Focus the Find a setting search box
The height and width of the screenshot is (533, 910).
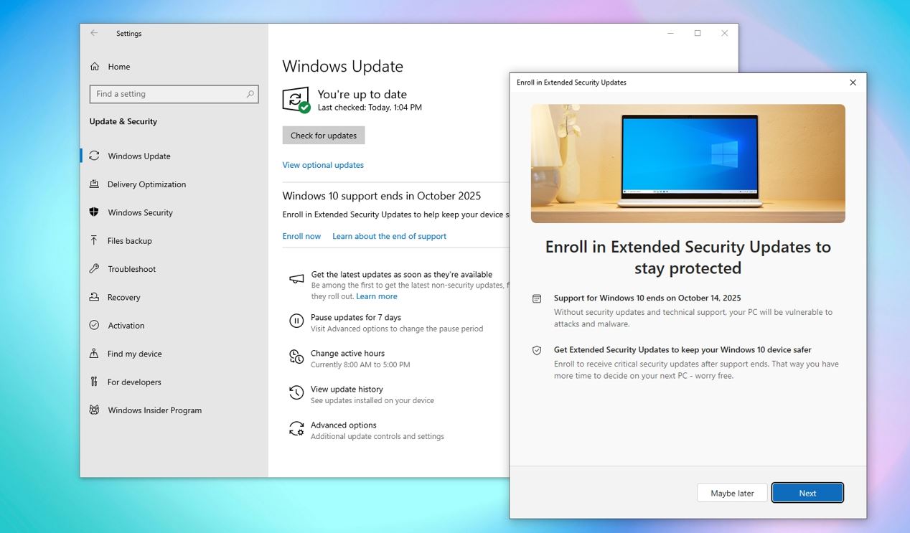coord(169,94)
